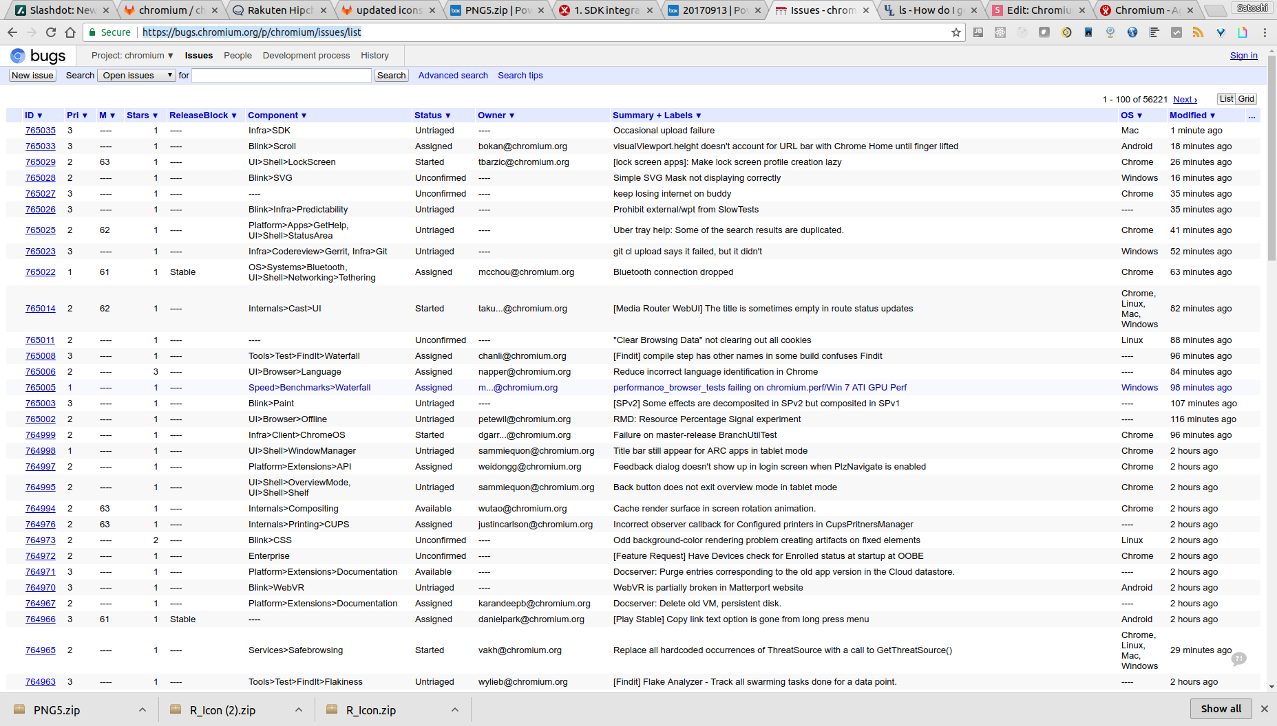
Task: Switch to the chromium GitLab tab
Action: 171,10
